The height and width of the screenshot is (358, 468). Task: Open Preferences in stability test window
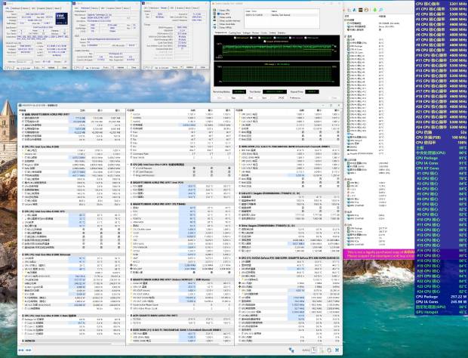(295, 98)
